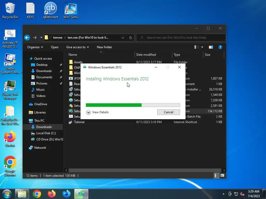
Task: Click Open in Explorer toolbar
Action: pyautogui.click(x=55, y=47)
